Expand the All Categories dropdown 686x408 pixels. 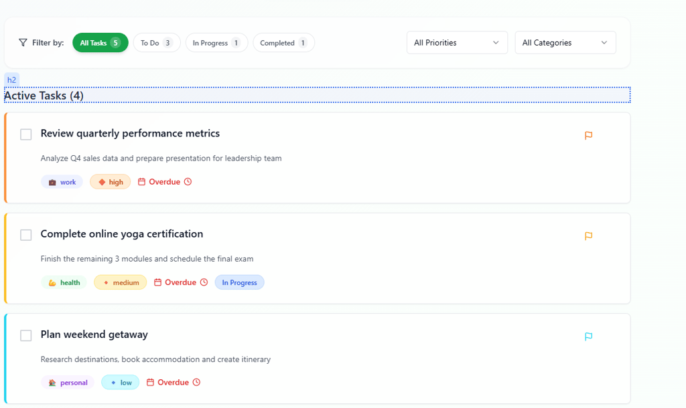[565, 42]
